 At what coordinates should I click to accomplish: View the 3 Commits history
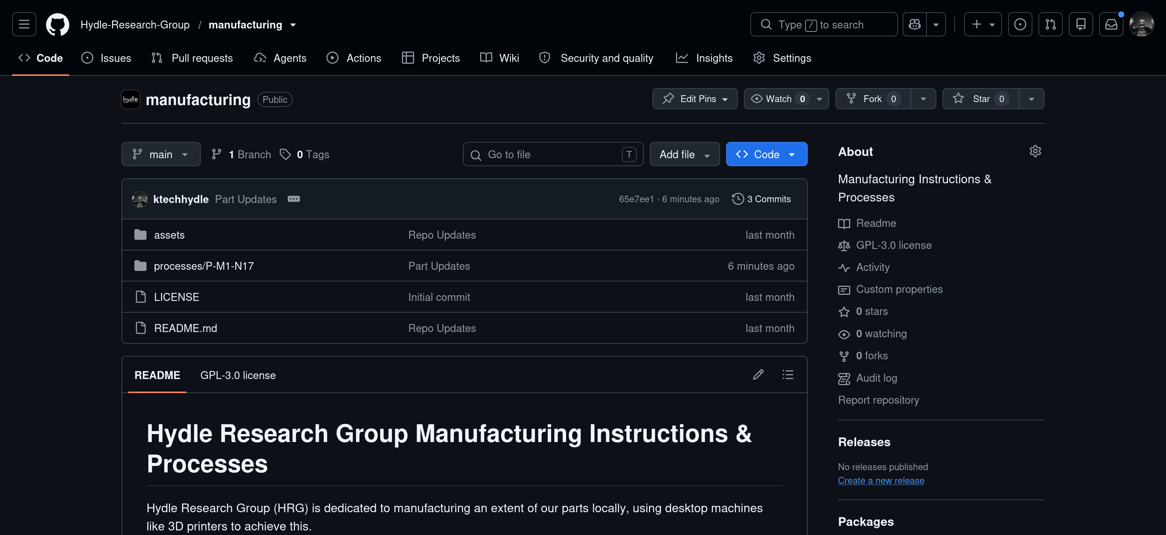click(x=761, y=199)
